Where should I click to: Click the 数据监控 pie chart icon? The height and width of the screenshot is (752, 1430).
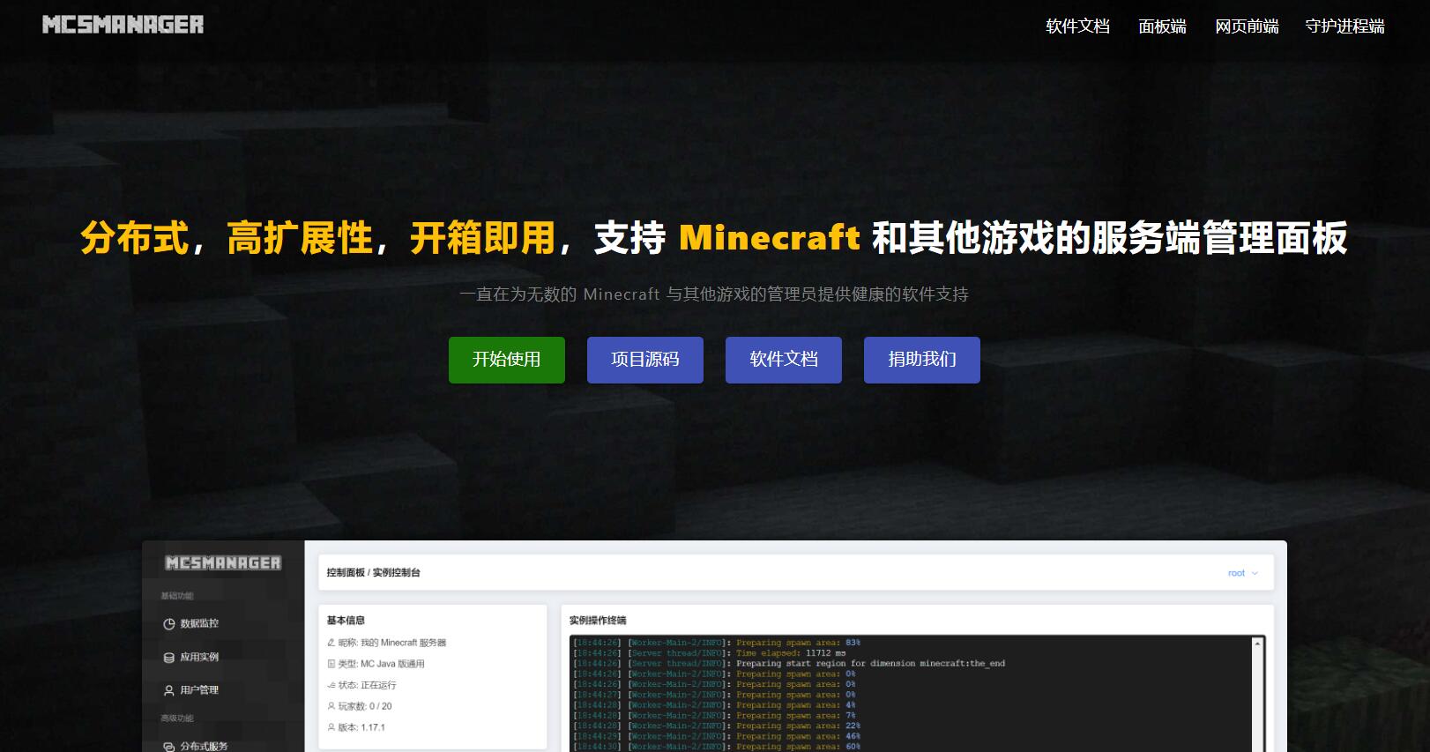[169, 624]
